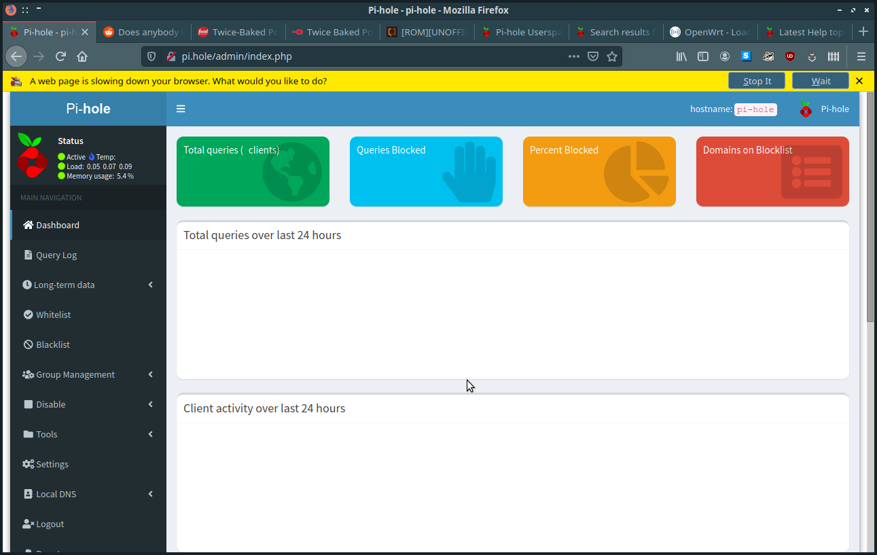This screenshot has height=555, width=877.
Task: Switch to the [ROM][UNOFFI tab
Action: point(427,32)
